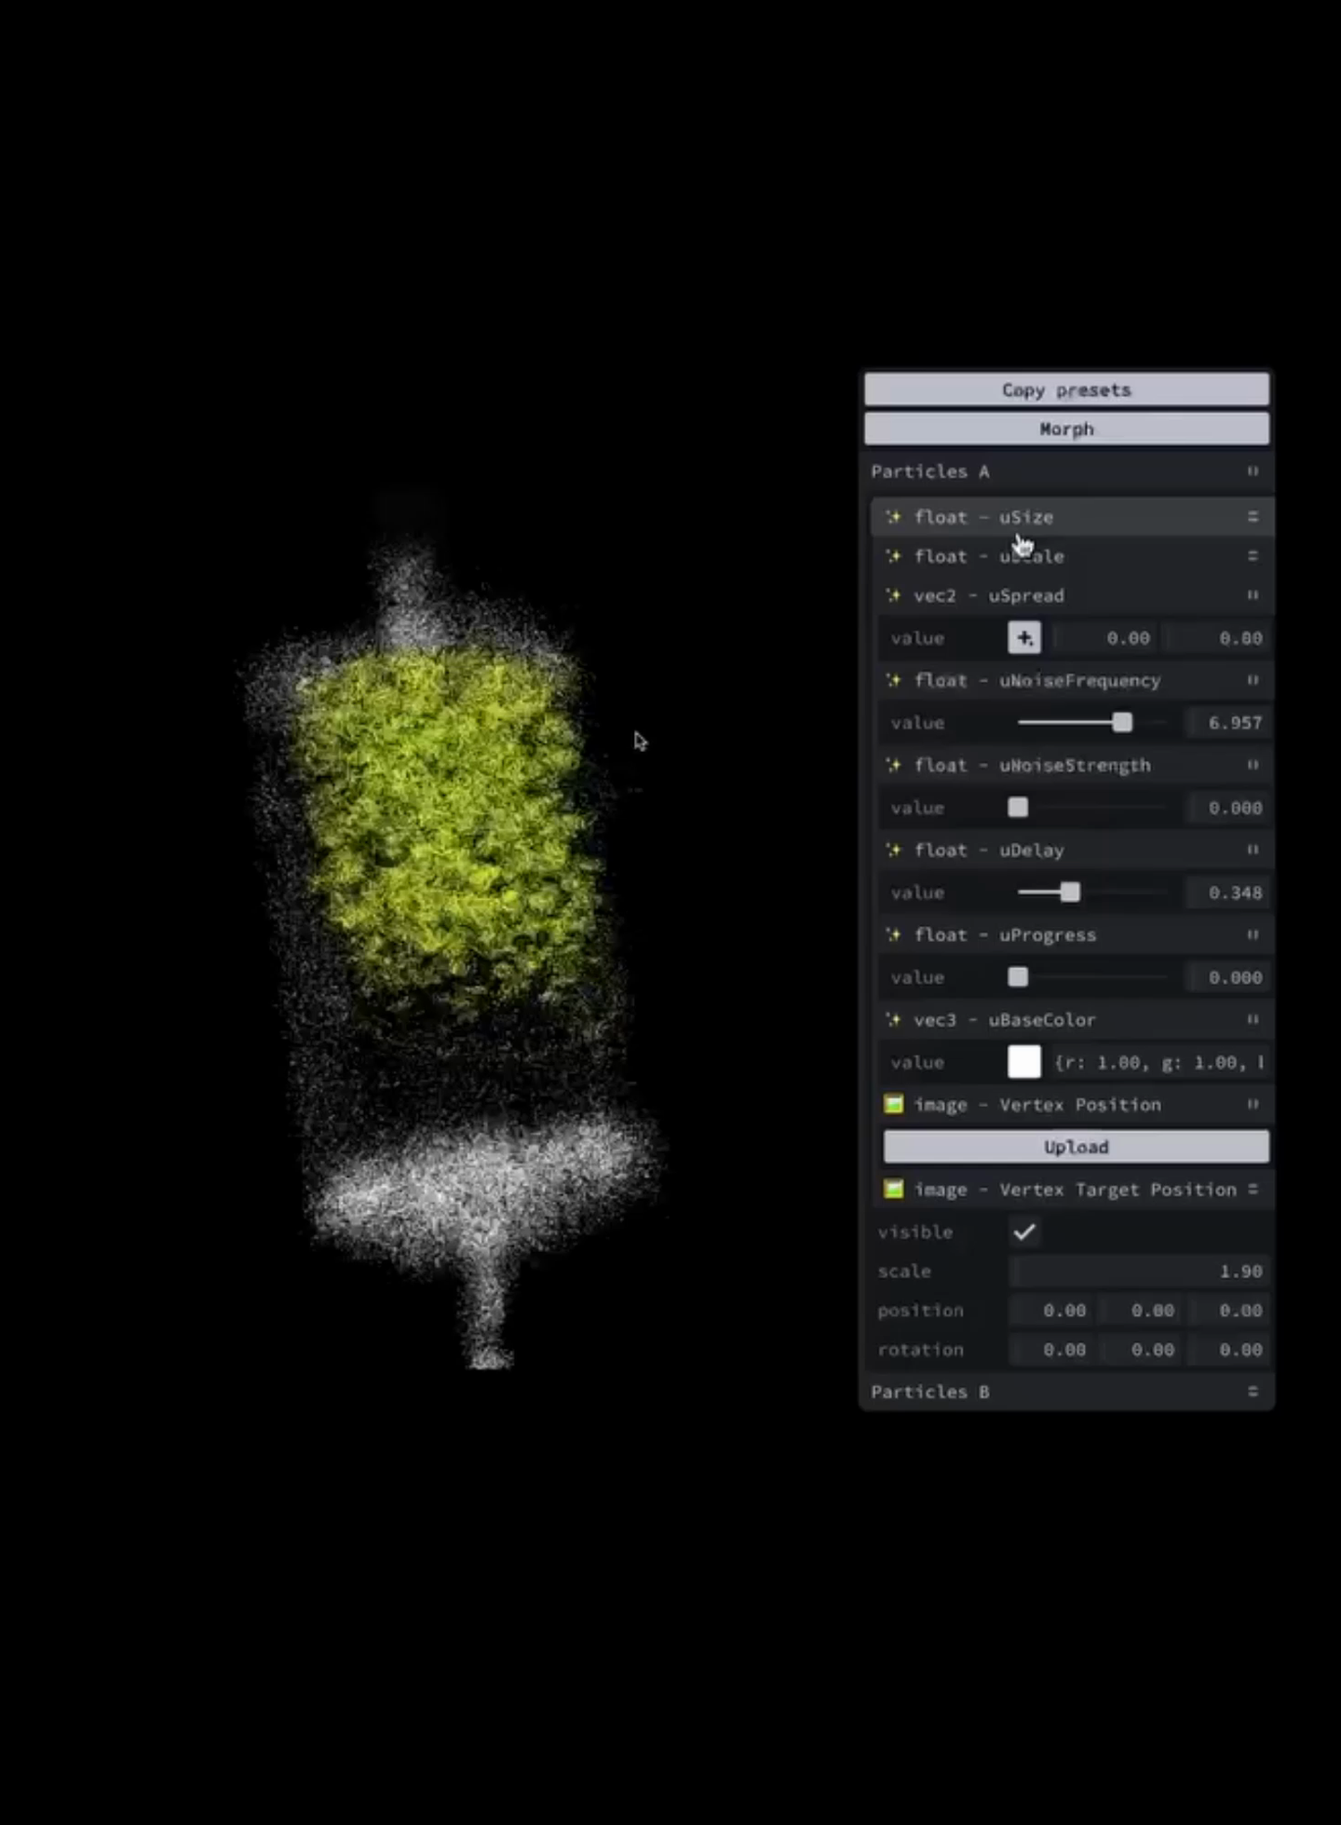The height and width of the screenshot is (1825, 1341).
Task: Click the first rotation value field
Action: (1050, 1349)
